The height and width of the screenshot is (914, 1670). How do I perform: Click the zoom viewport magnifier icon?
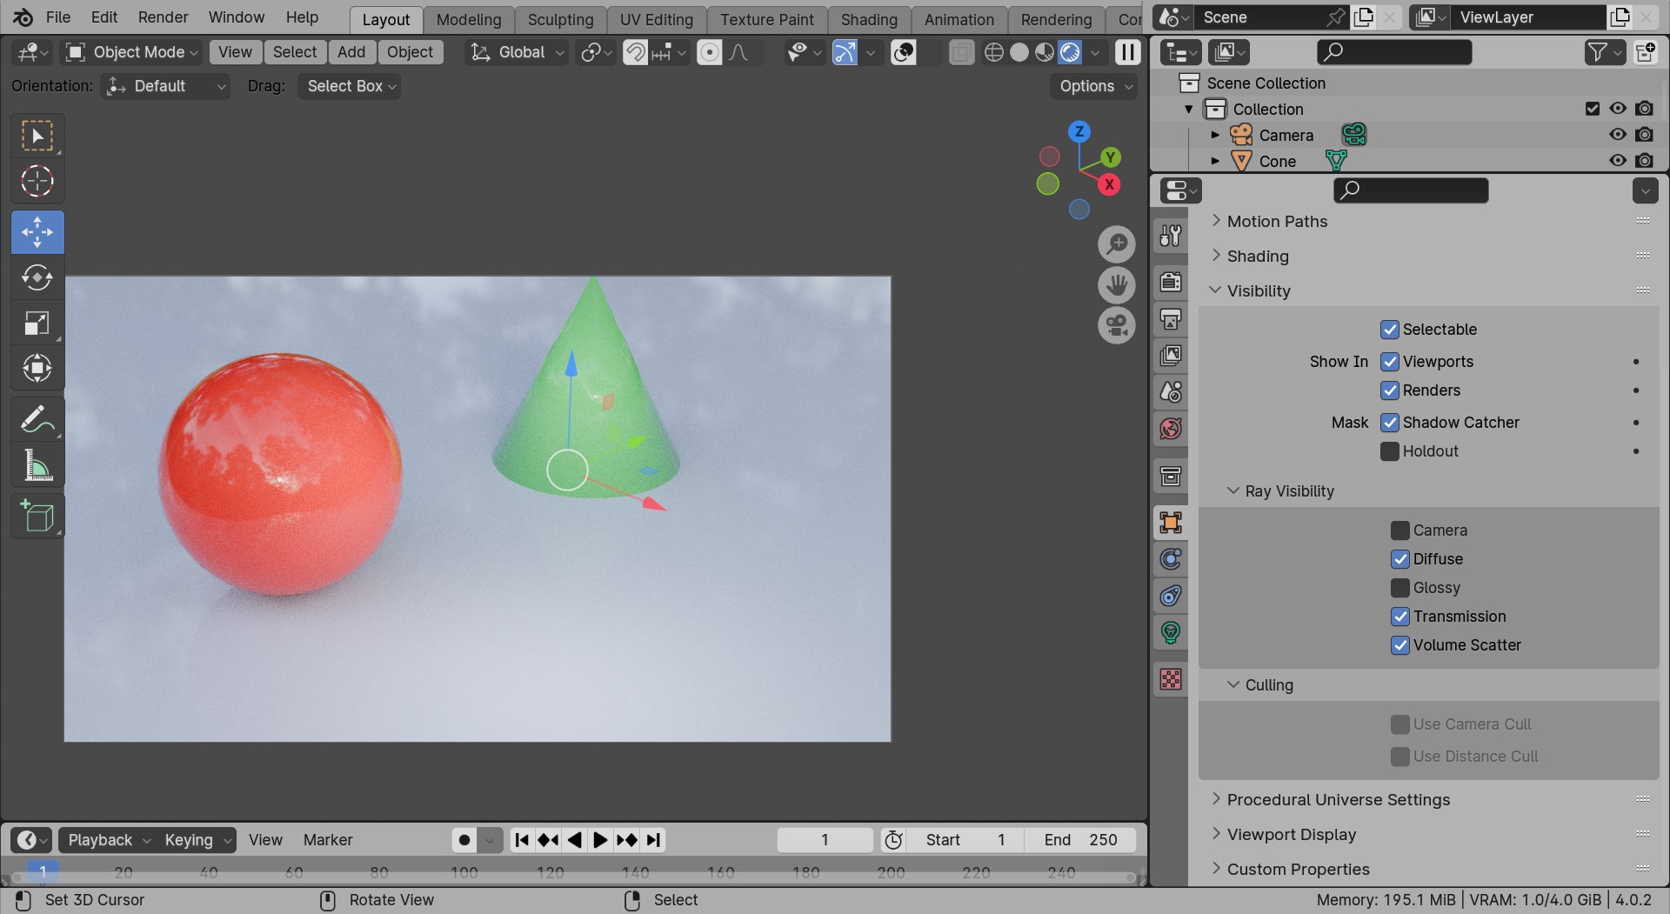tap(1116, 244)
